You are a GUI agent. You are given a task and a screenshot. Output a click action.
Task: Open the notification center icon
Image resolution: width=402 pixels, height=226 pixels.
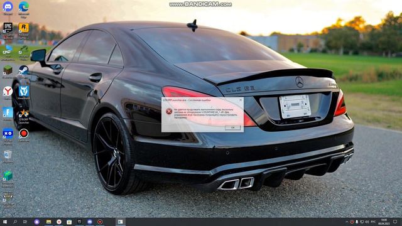coord(395,222)
